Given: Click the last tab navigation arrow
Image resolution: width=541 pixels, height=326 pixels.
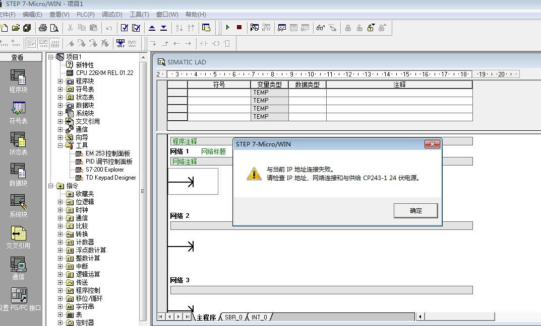Looking at the screenshot, I should tap(187, 317).
